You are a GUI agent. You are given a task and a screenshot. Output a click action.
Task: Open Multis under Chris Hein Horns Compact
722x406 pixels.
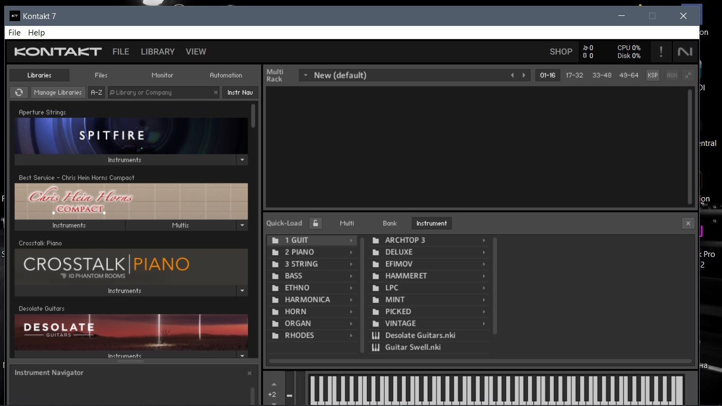point(180,225)
